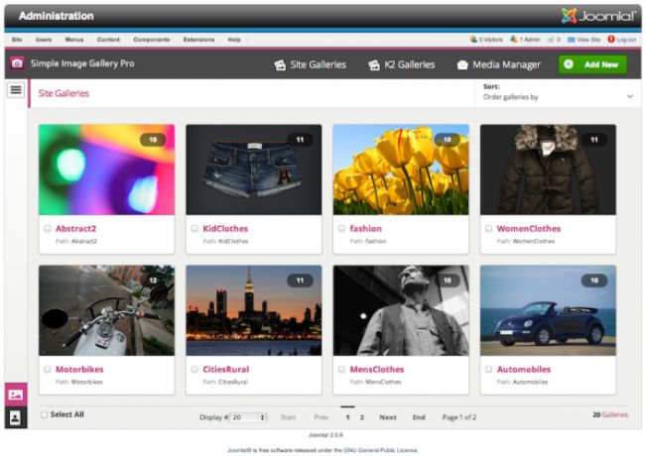This screenshot has height=456, width=646.
Task: Click the motorcycle Motorbikes thumbnail
Action: point(107,310)
